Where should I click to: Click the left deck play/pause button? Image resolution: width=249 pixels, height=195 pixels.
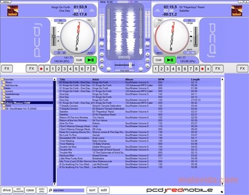click(x=91, y=60)
